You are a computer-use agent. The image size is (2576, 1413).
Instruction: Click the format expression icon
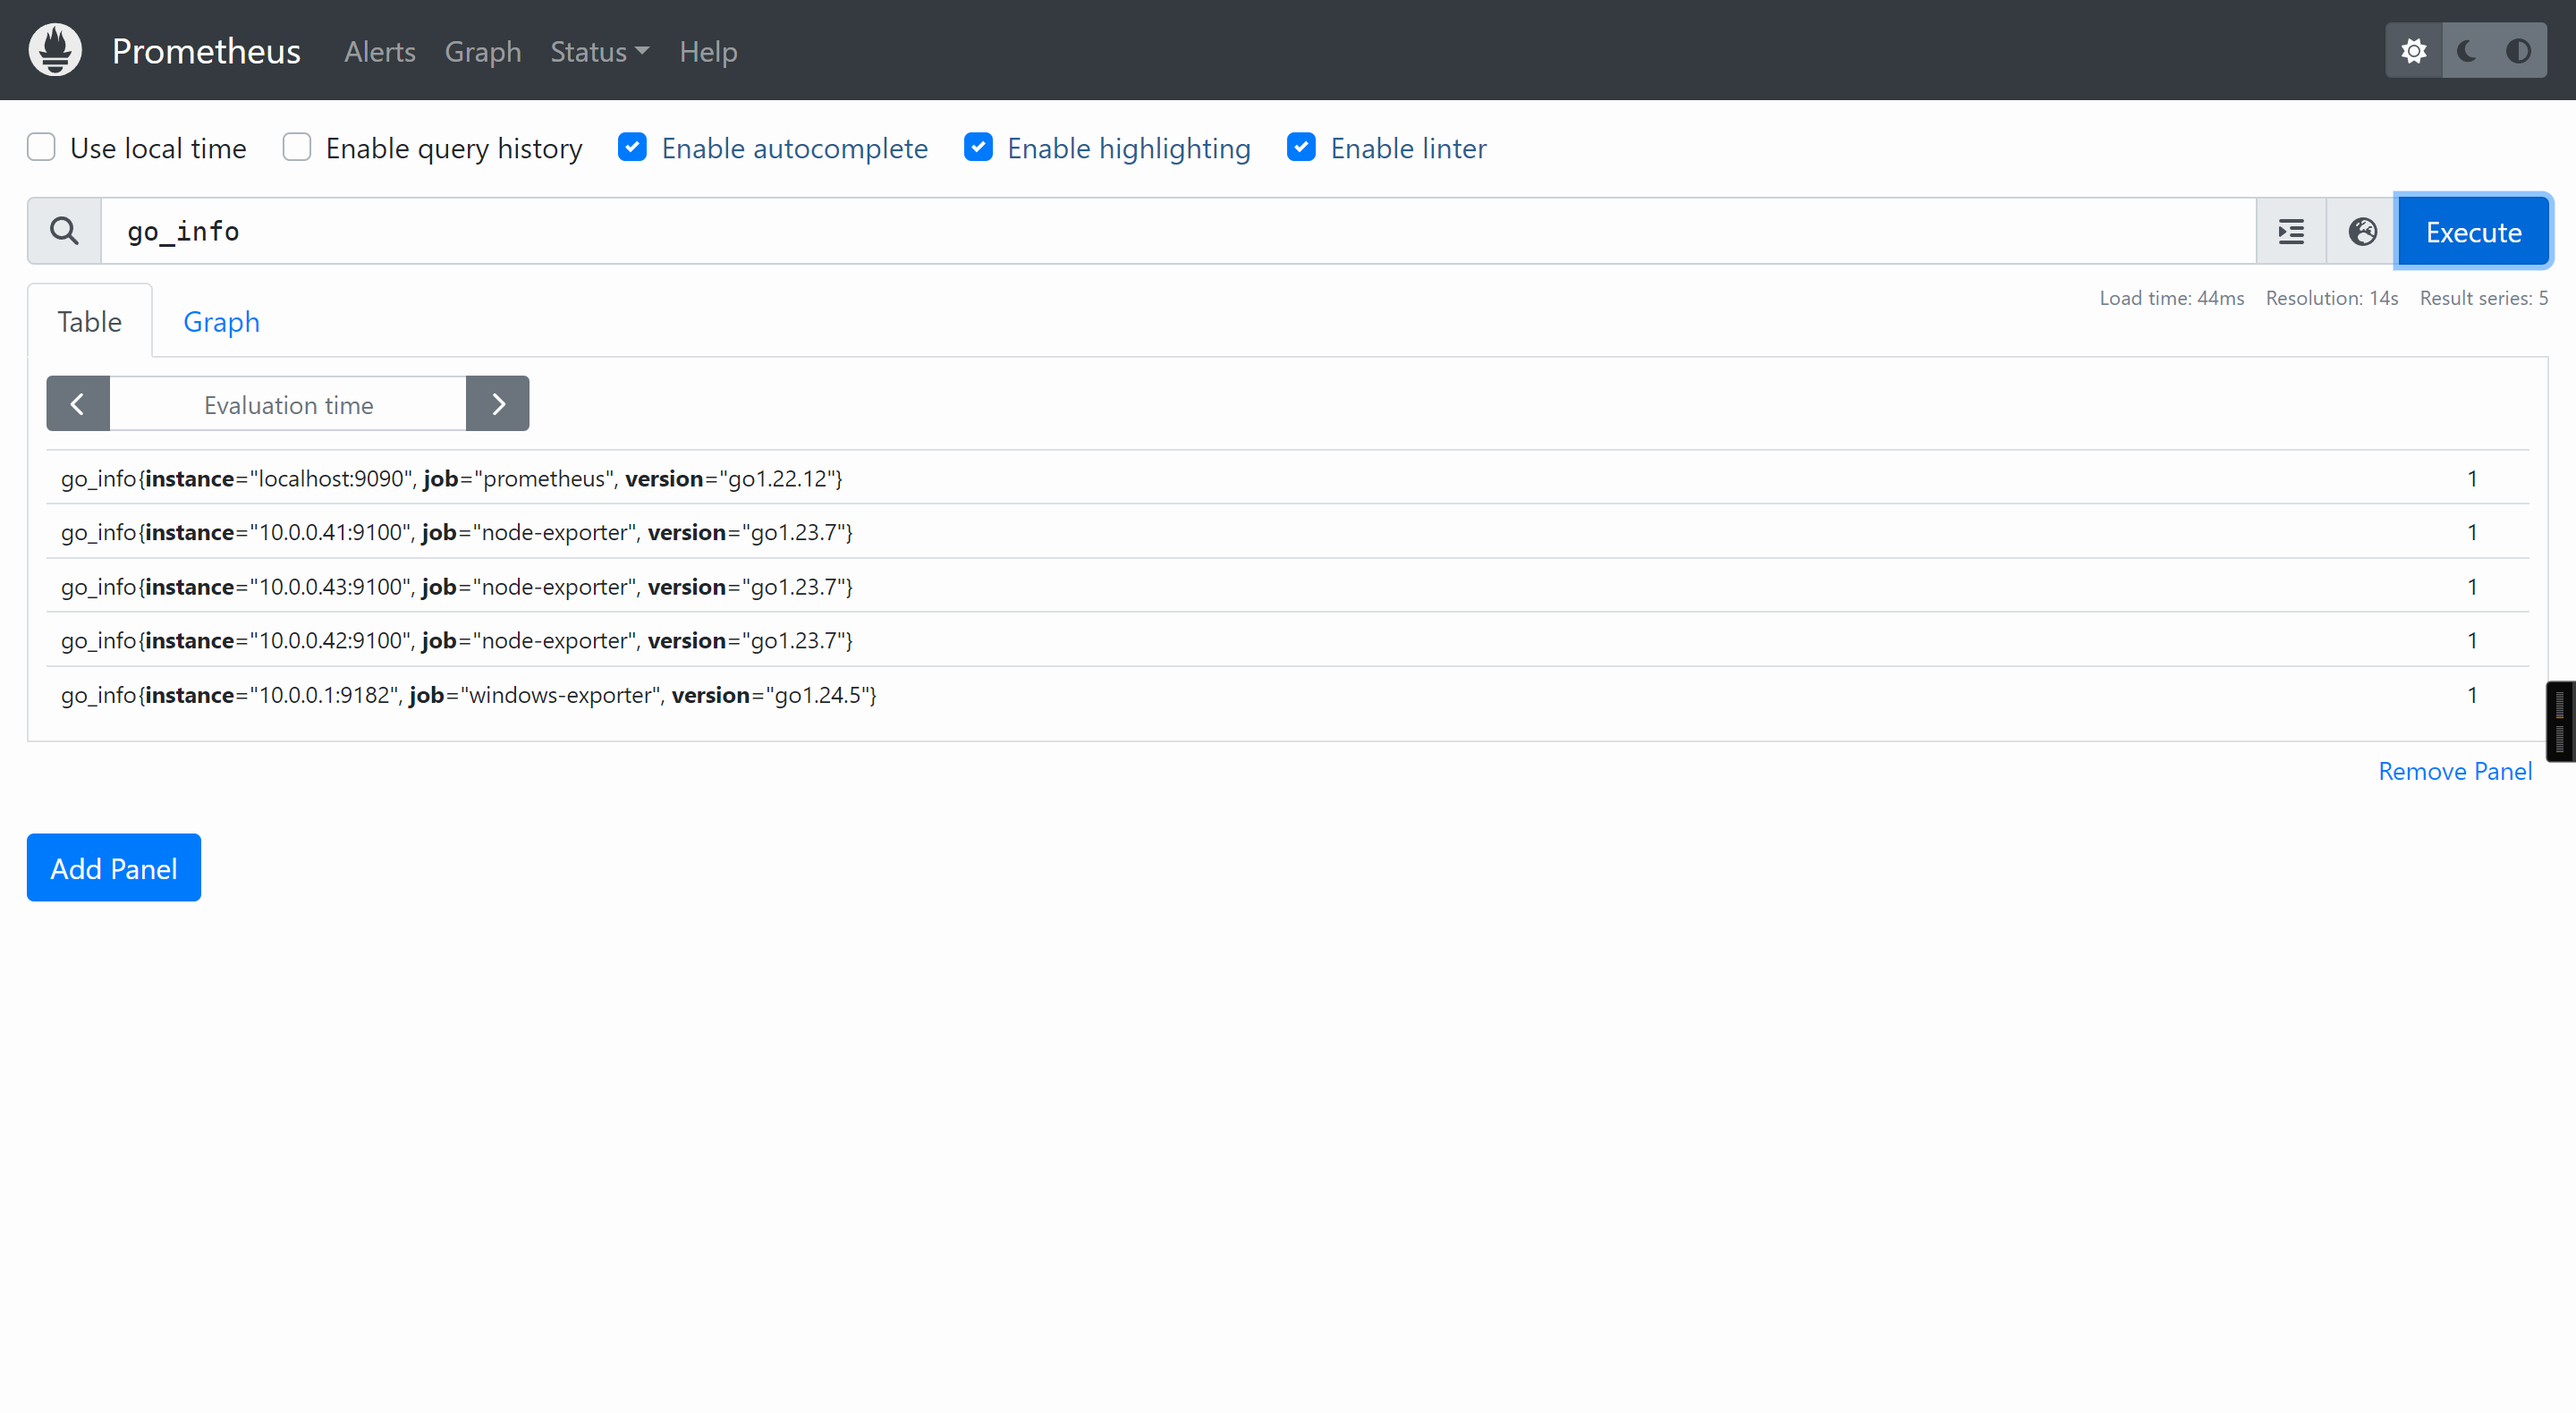(2291, 231)
